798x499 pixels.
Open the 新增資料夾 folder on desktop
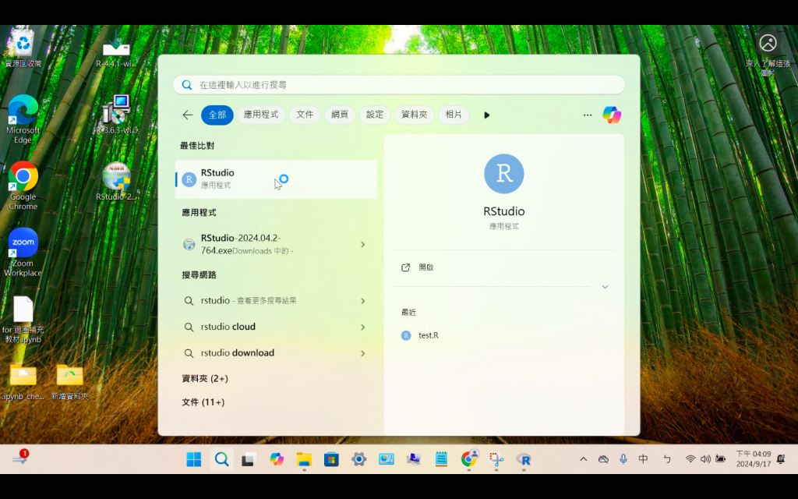pyautogui.click(x=69, y=382)
